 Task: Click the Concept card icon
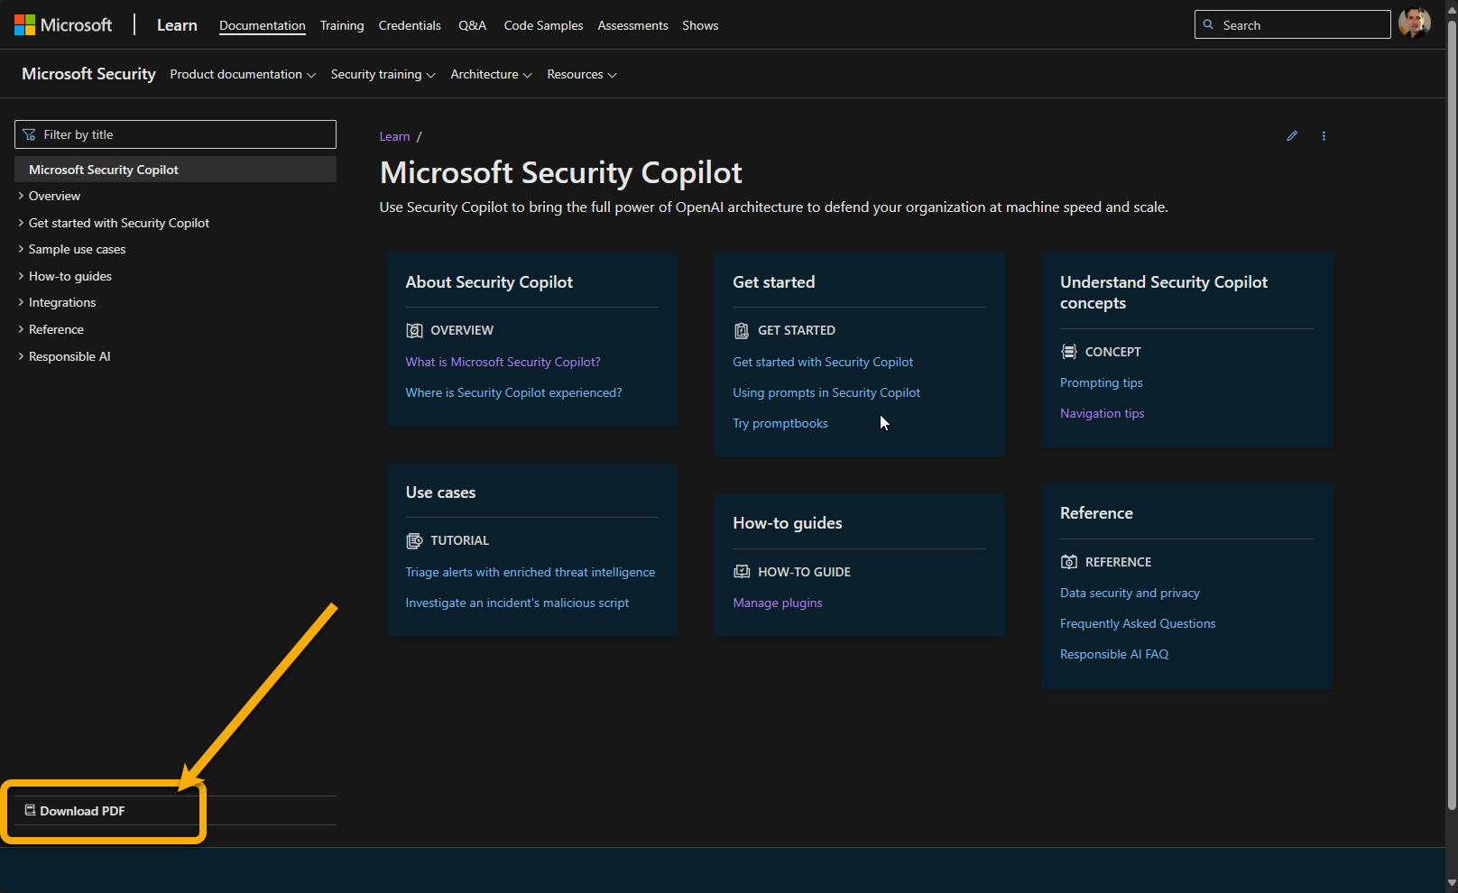coord(1069,352)
